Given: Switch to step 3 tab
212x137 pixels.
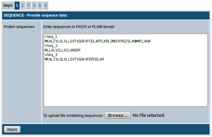Looking at the screenshot, I should click(28, 5).
